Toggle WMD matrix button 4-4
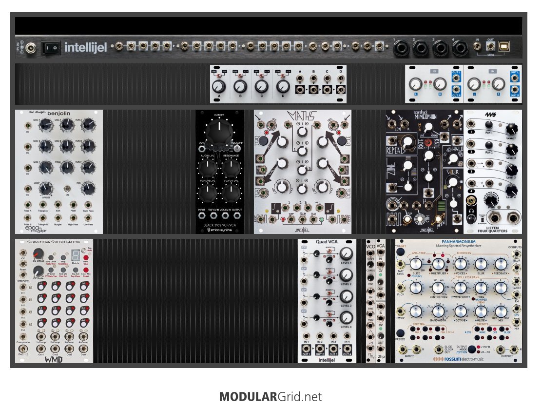 tap(84, 323)
